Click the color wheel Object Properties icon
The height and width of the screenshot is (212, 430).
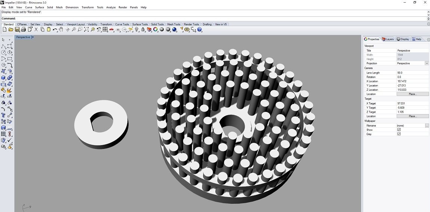pyautogui.click(x=156, y=29)
